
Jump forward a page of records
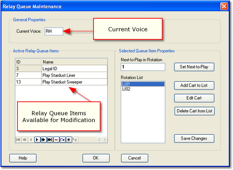43,140
